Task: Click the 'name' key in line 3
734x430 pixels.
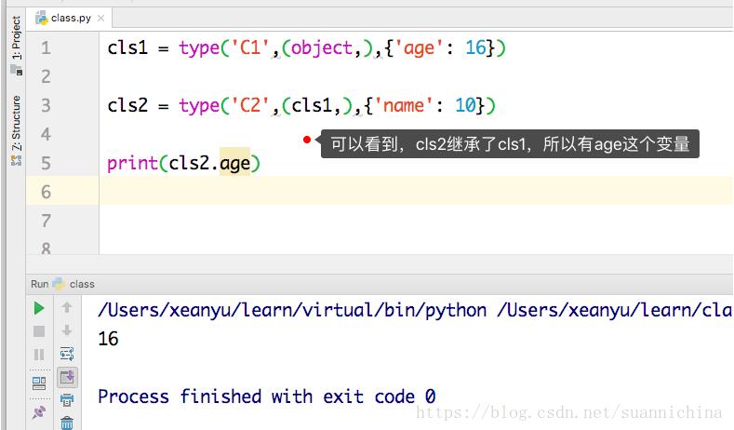Action: tap(404, 105)
